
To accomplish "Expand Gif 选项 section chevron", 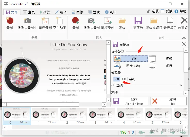I will tap(181, 85).
